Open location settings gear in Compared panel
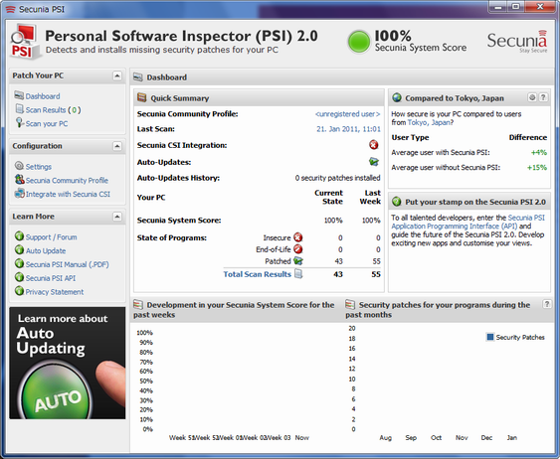This screenshot has height=459, width=560. [532, 97]
